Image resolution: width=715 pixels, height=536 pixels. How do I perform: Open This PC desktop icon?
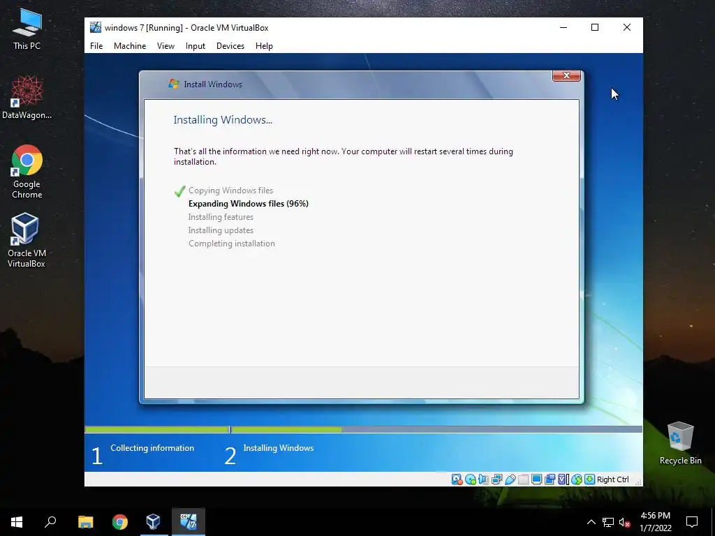27,29
